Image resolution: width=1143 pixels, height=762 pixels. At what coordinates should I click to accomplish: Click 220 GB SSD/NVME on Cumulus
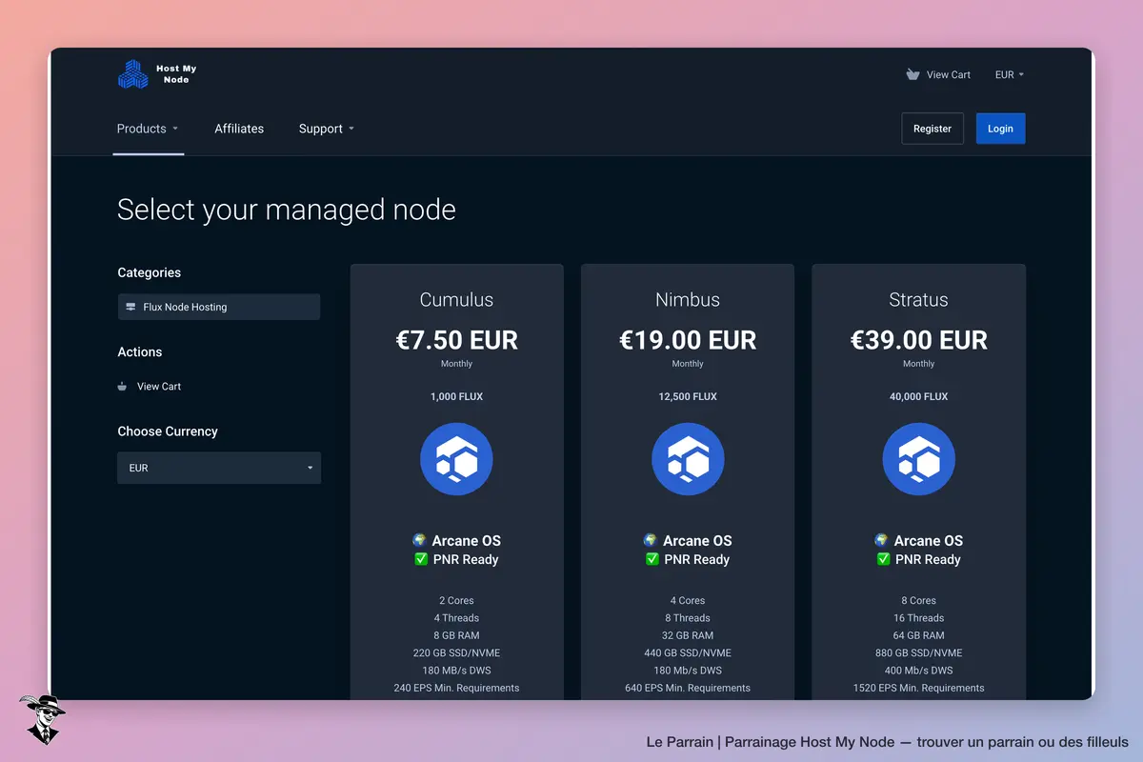(x=456, y=652)
